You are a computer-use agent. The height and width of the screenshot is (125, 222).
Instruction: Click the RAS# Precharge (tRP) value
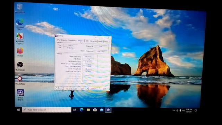(88, 67)
